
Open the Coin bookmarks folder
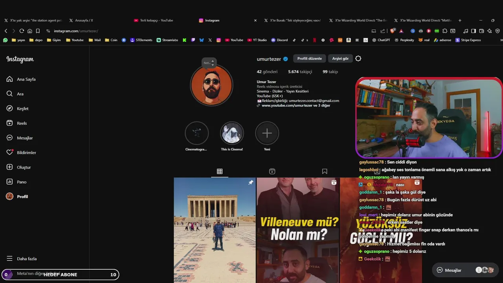pos(111,40)
